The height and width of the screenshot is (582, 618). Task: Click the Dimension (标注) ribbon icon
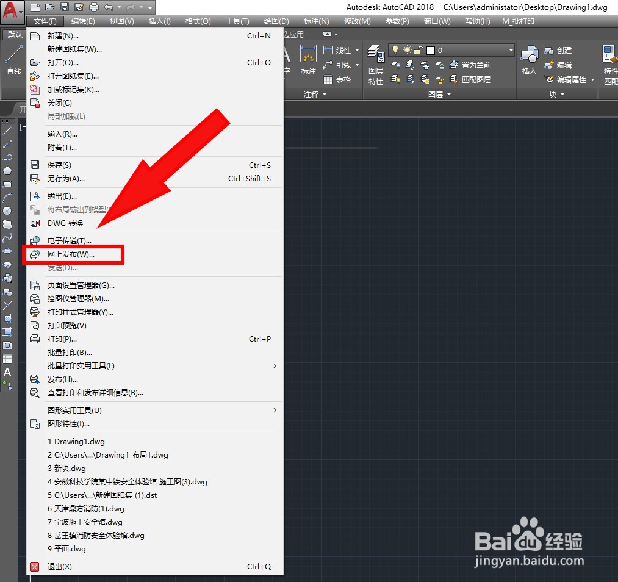pos(308,60)
